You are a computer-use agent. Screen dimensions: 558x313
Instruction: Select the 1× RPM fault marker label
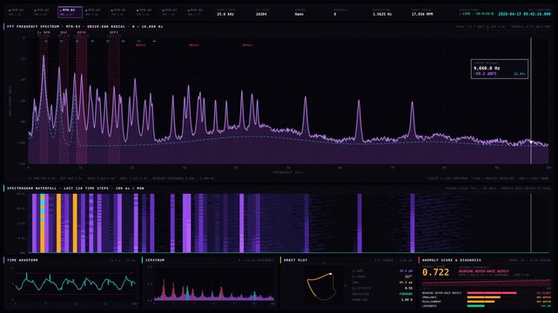tap(44, 32)
